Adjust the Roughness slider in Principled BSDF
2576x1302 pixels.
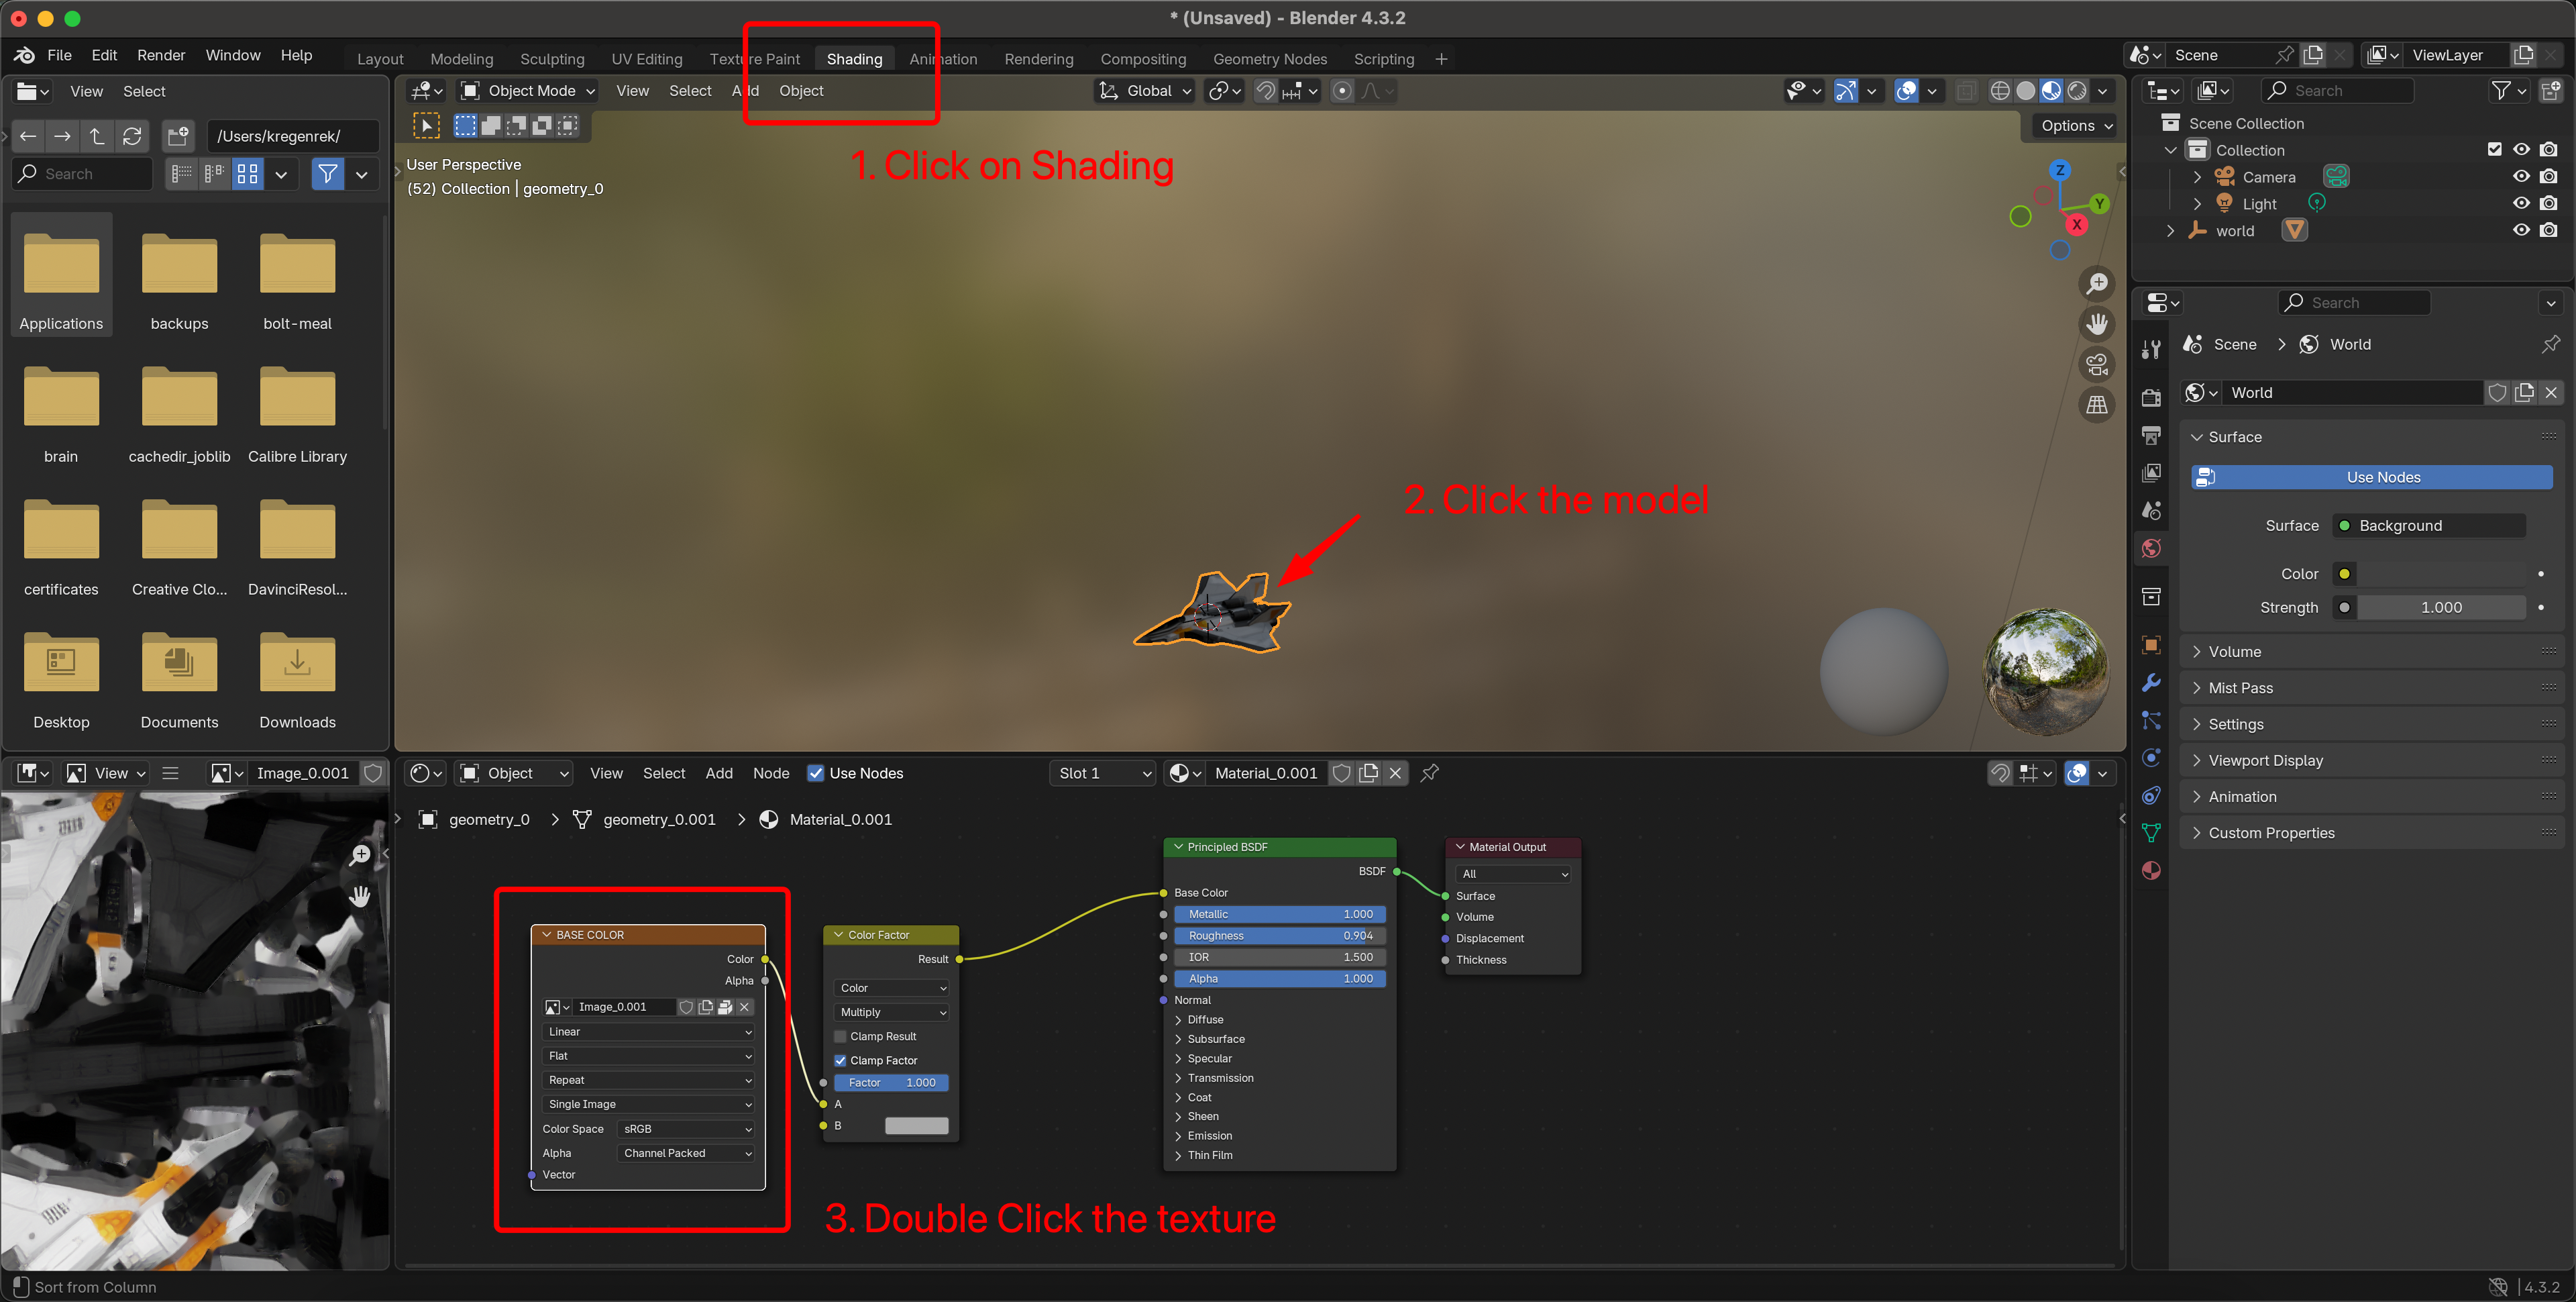[1280, 936]
